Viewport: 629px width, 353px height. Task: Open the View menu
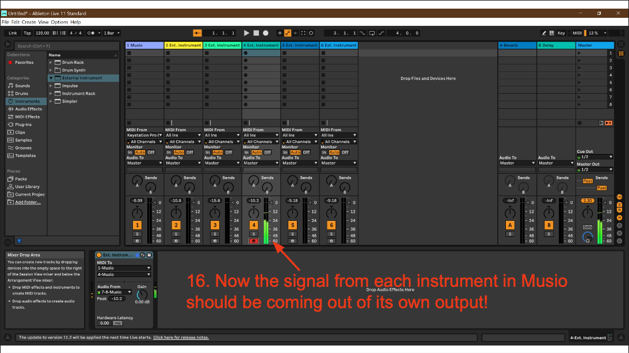(x=43, y=22)
